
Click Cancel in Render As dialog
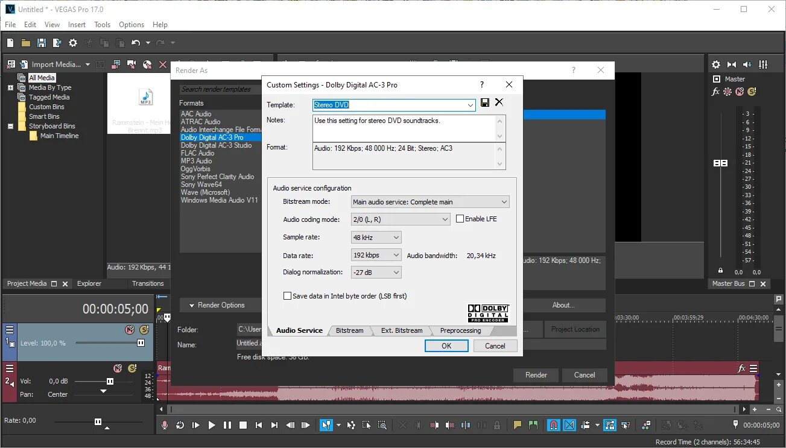(585, 375)
